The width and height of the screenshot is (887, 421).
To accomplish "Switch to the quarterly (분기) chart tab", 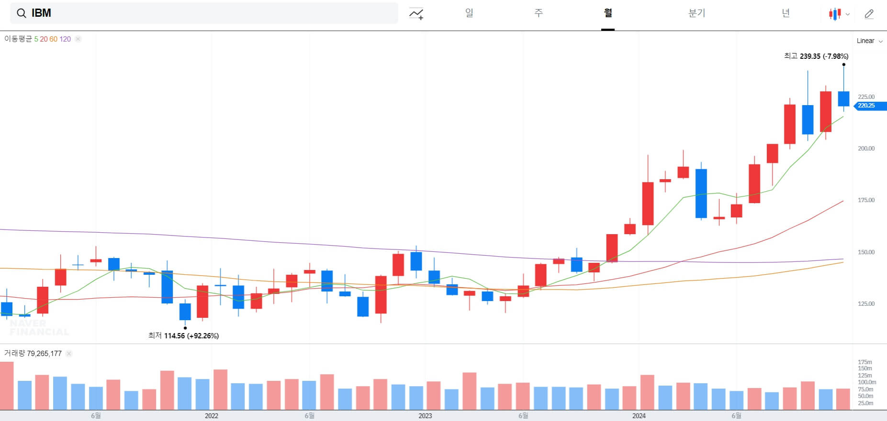I will click(x=696, y=13).
